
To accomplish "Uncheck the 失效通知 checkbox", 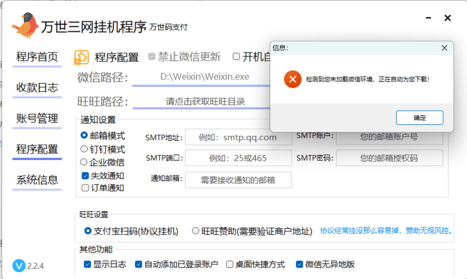I will tap(103, 176).
